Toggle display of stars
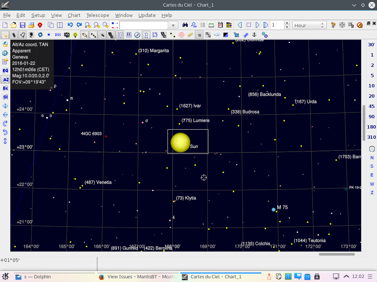 click(5, 35)
